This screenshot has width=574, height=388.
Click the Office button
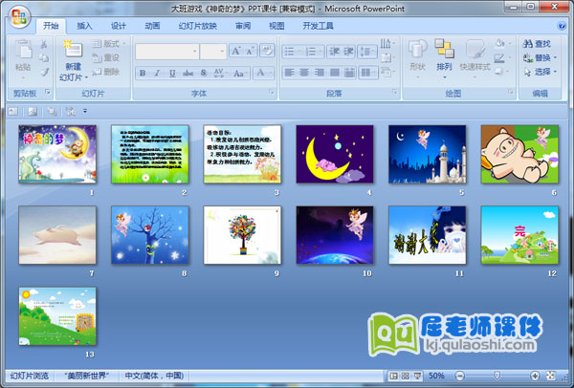pyautogui.click(x=20, y=16)
